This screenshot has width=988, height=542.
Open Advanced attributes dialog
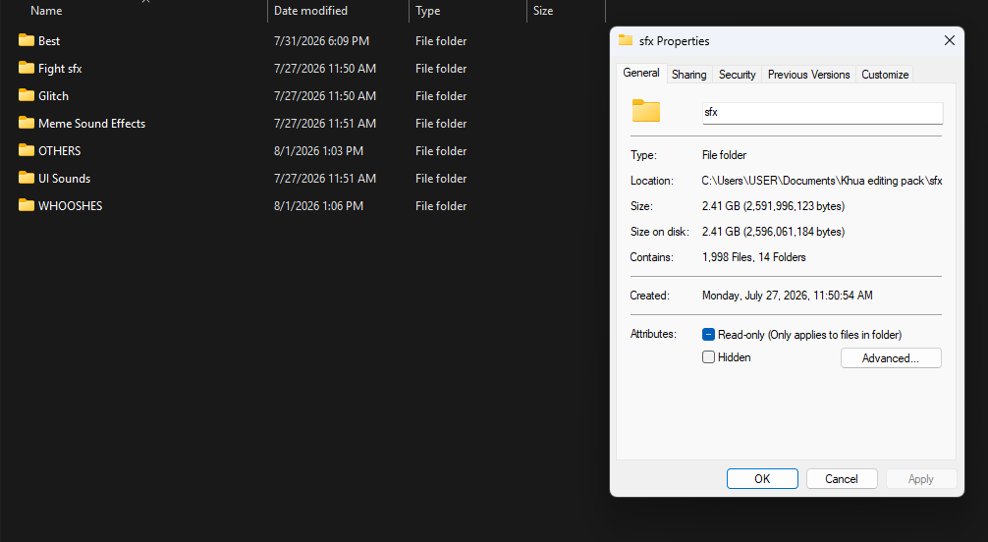pos(891,358)
